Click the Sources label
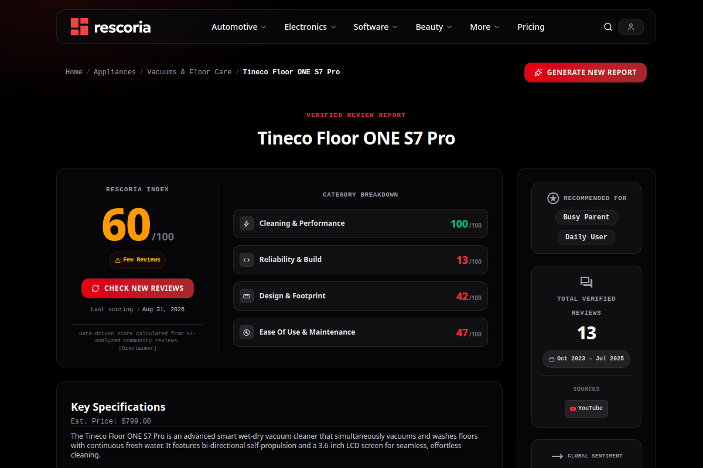 [x=586, y=389]
